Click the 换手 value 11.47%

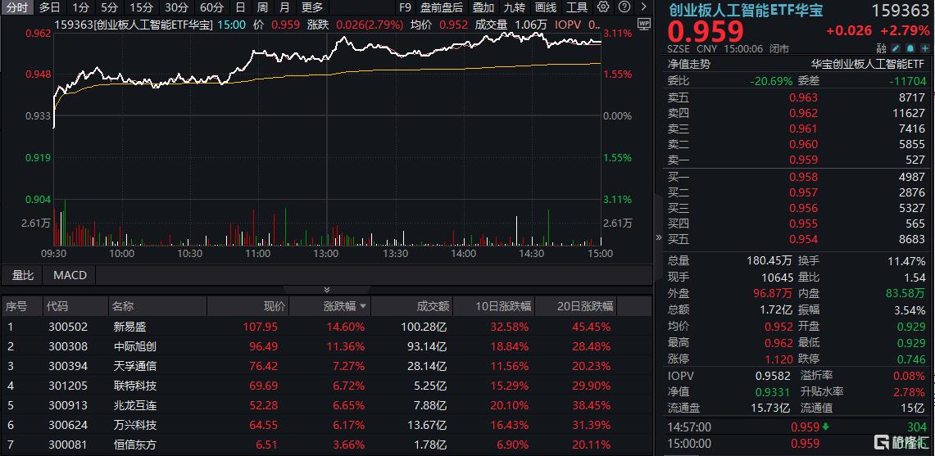click(906, 261)
